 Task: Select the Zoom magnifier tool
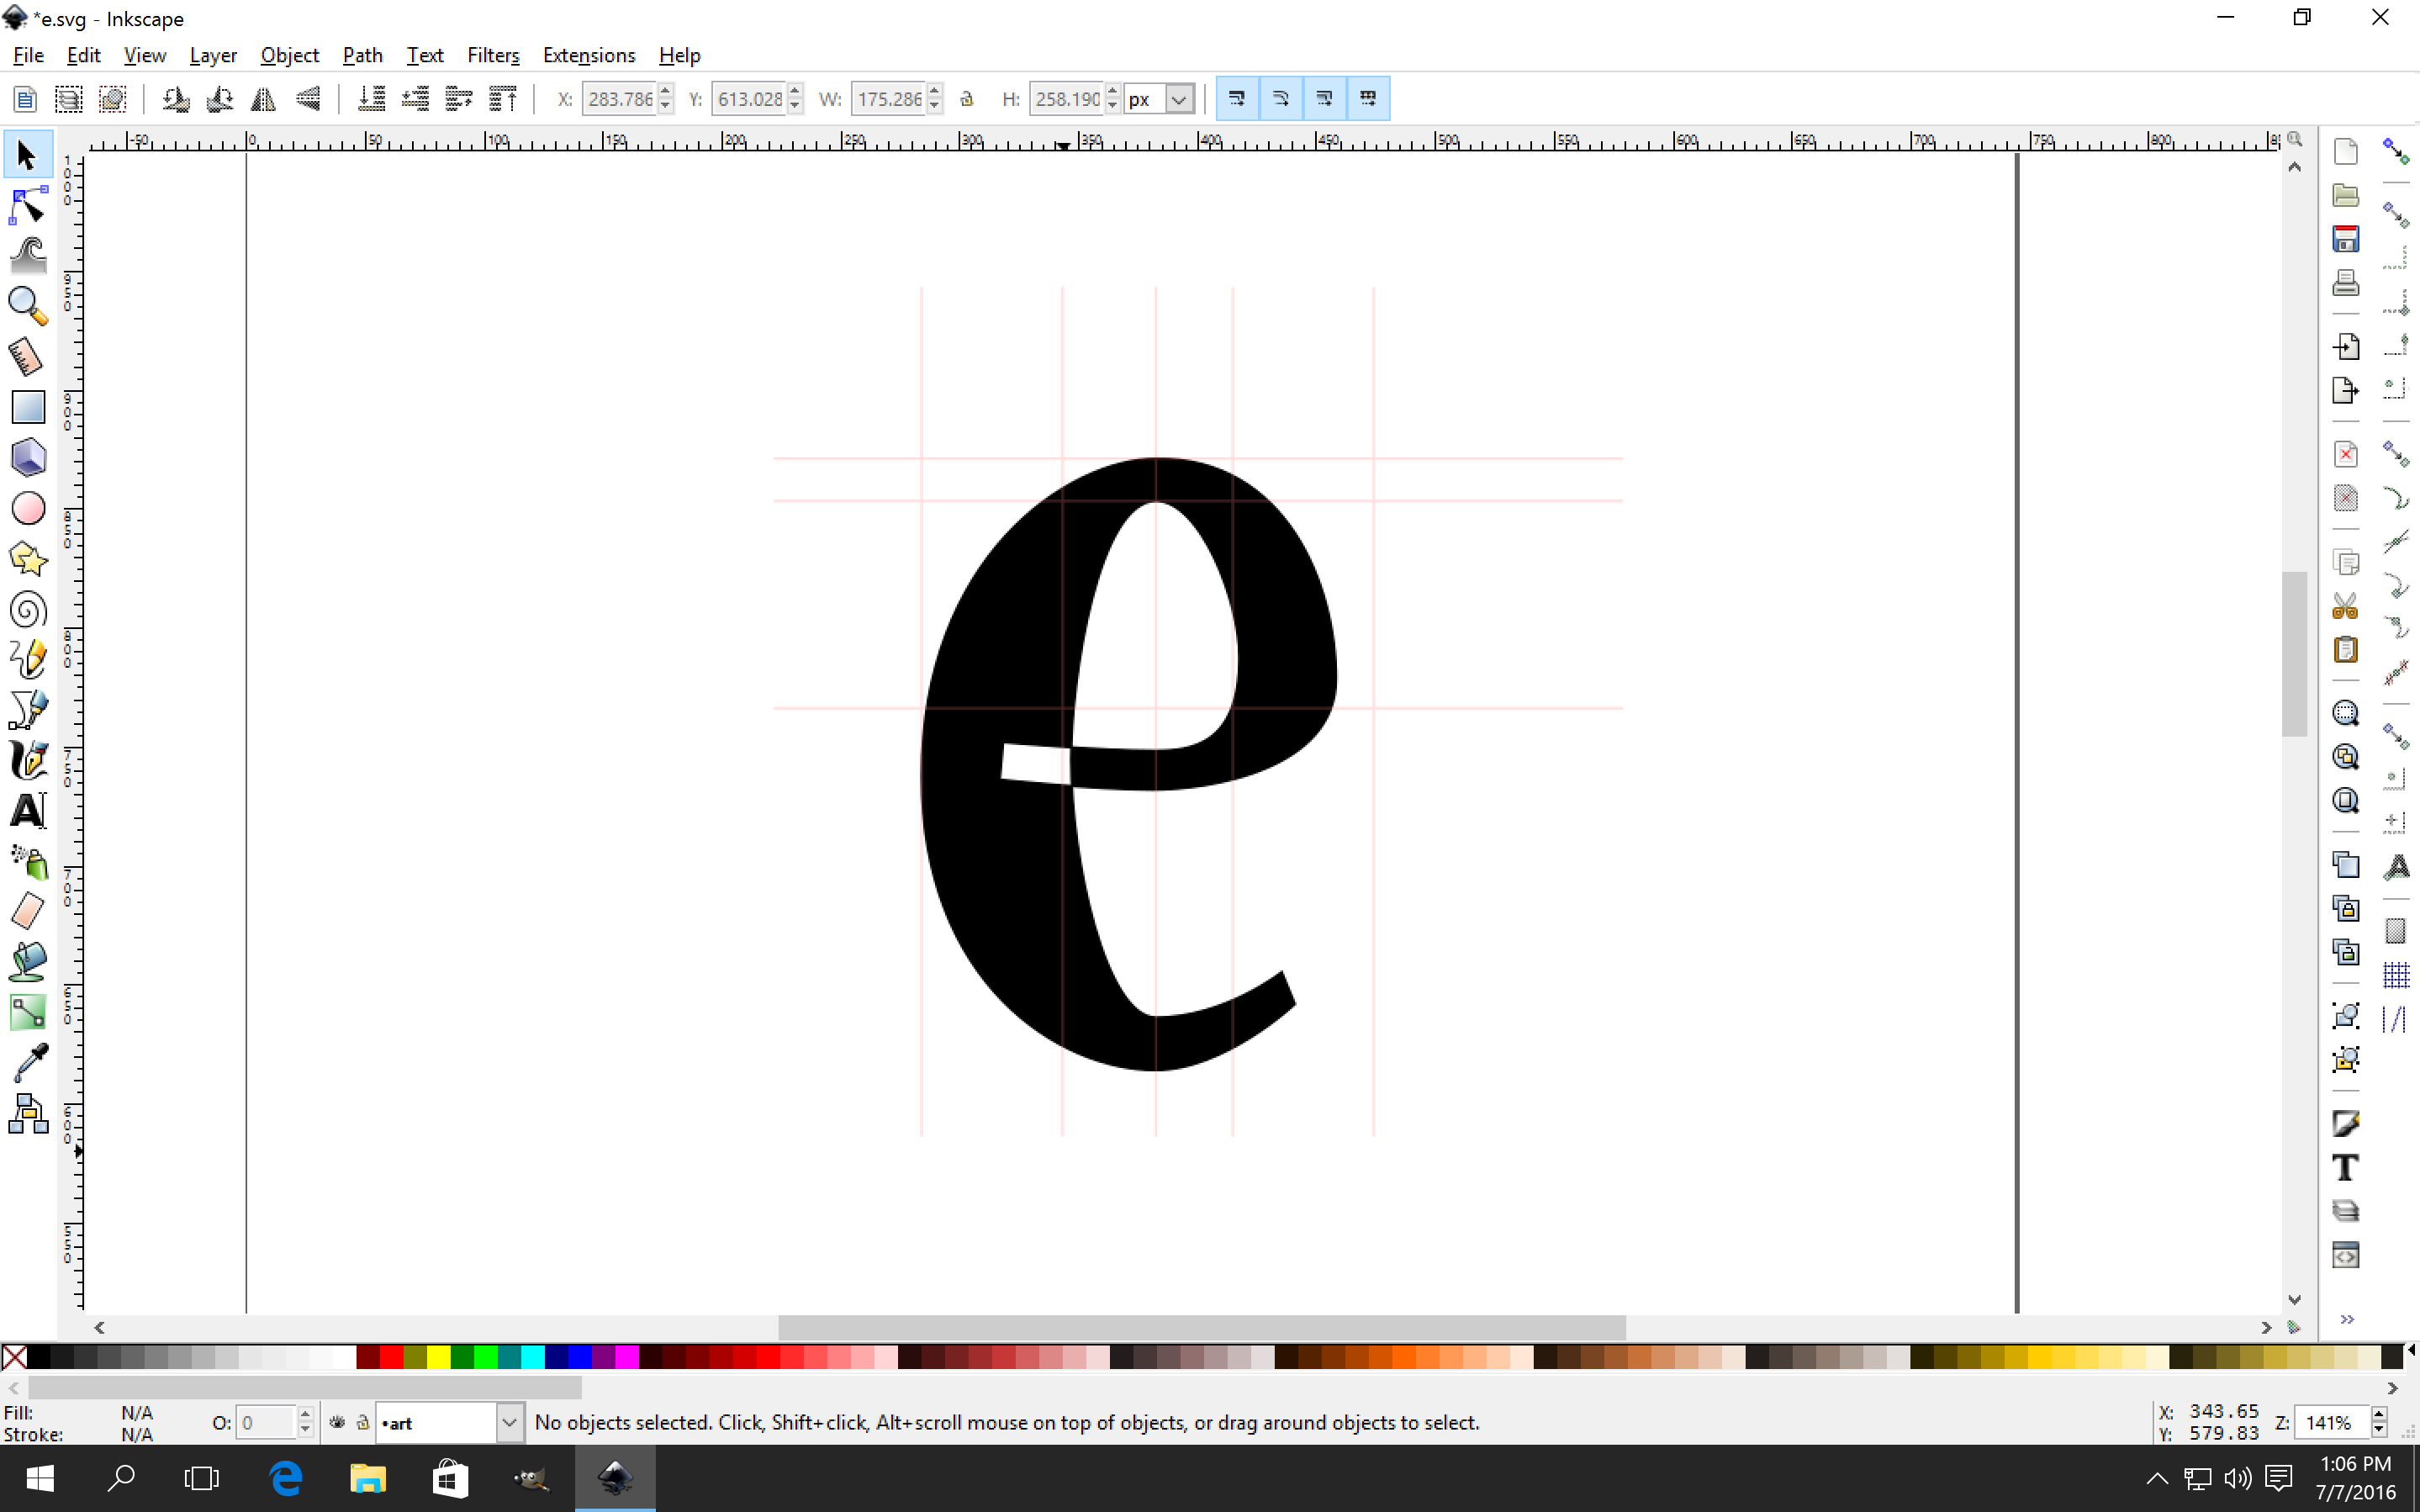point(27,306)
